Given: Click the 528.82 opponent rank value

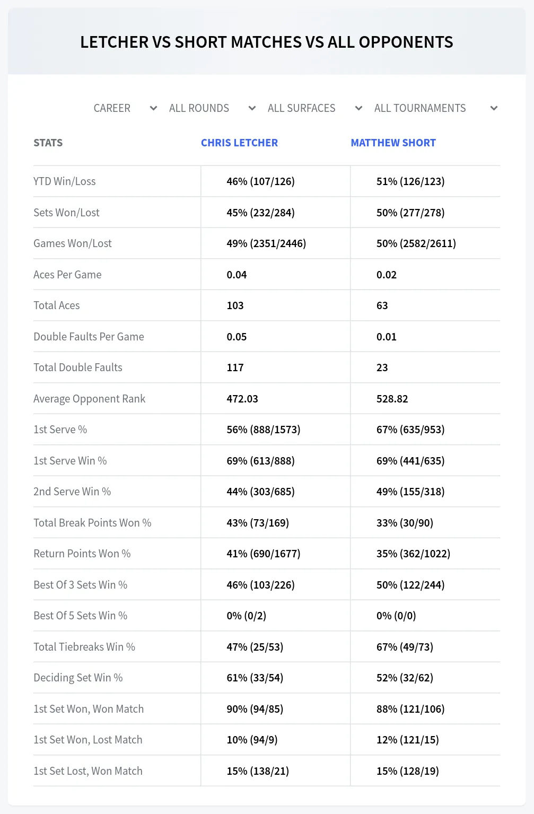Looking at the screenshot, I should (x=392, y=399).
